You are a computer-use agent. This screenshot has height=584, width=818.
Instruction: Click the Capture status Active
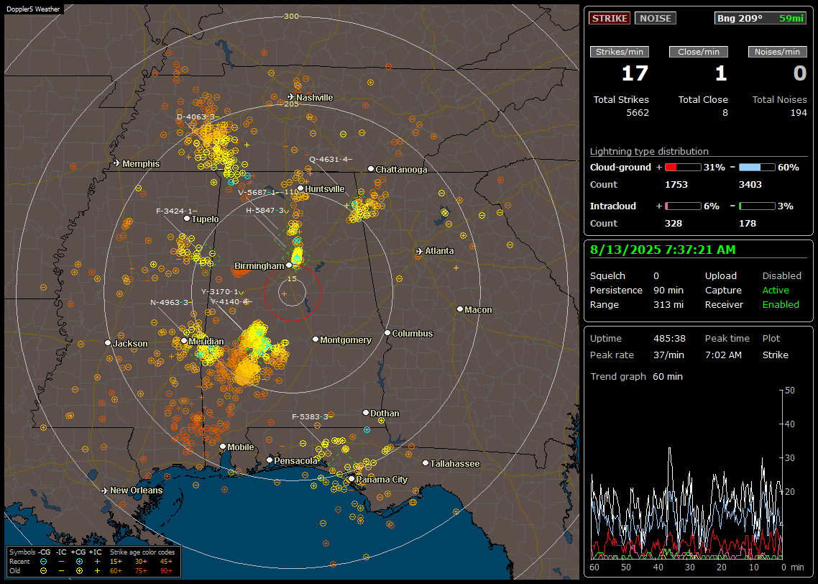(x=775, y=290)
